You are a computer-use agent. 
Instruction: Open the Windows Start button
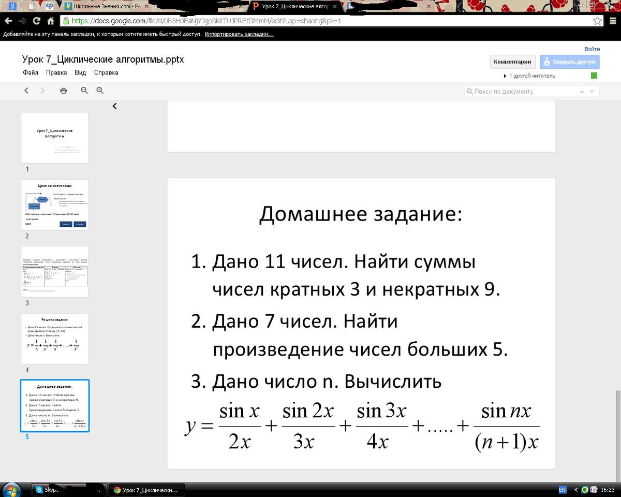pyautogui.click(x=11, y=489)
